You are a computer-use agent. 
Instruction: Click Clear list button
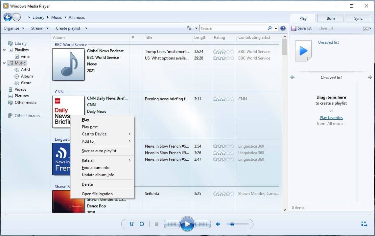(326, 28)
